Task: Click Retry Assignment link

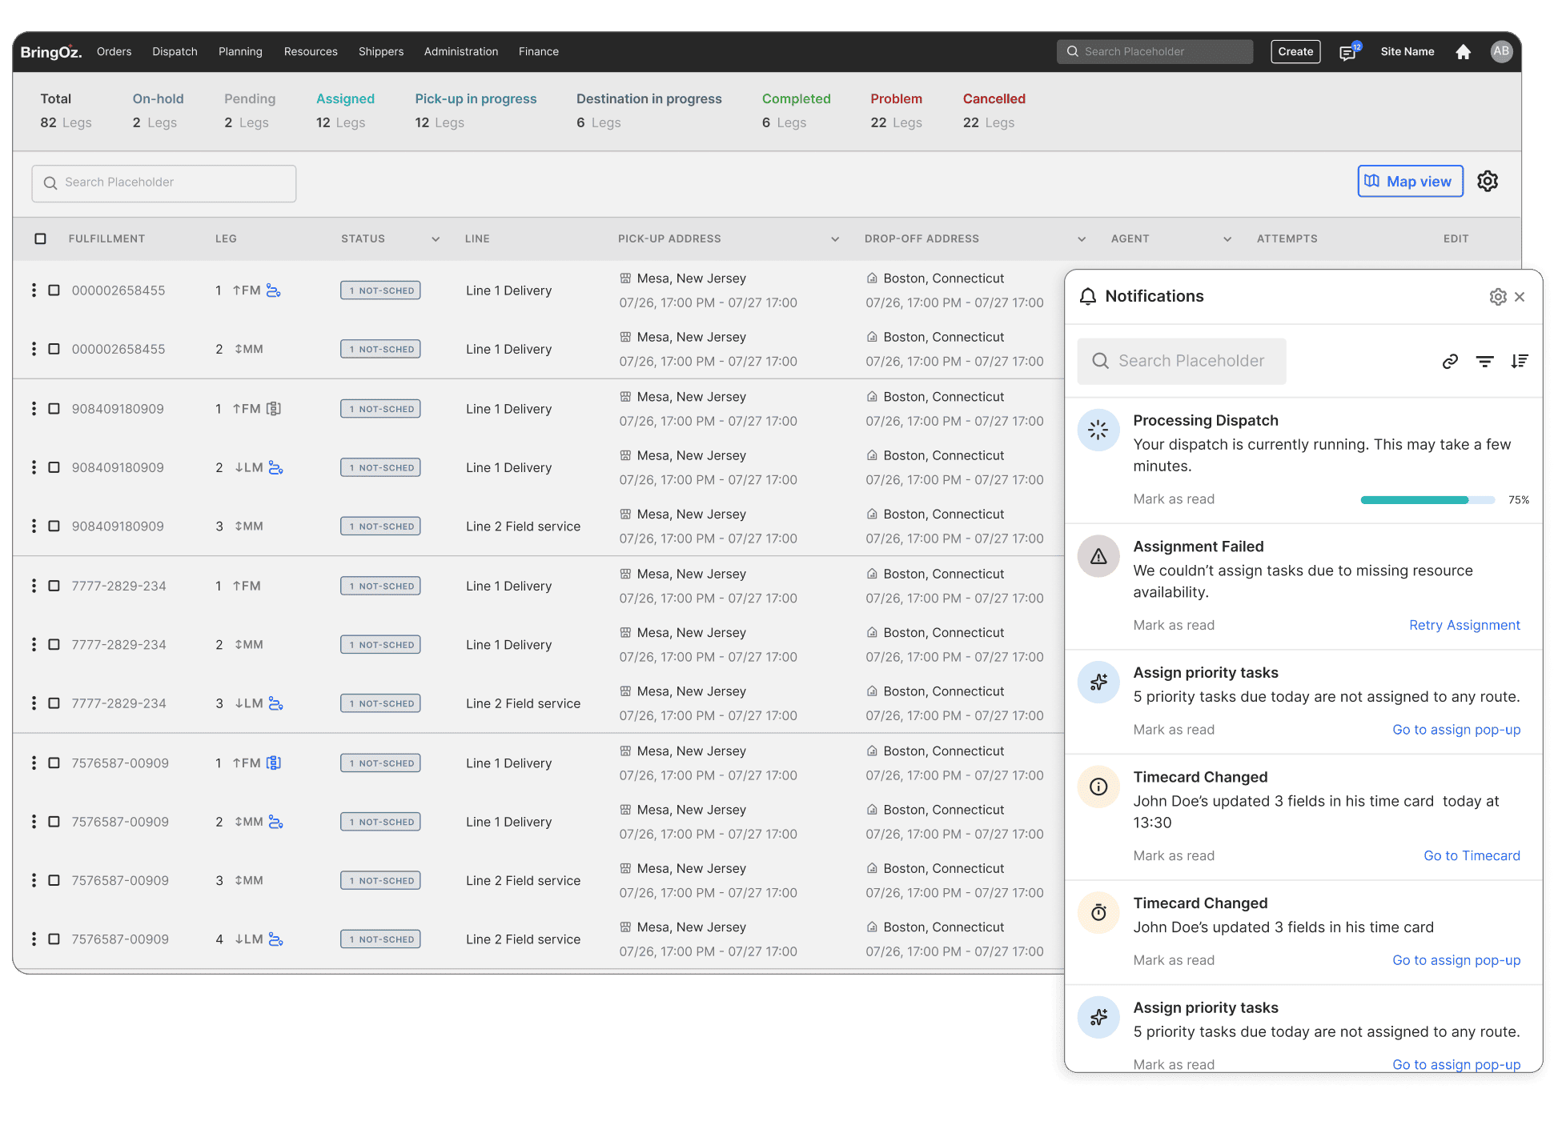Action: [1464, 625]
